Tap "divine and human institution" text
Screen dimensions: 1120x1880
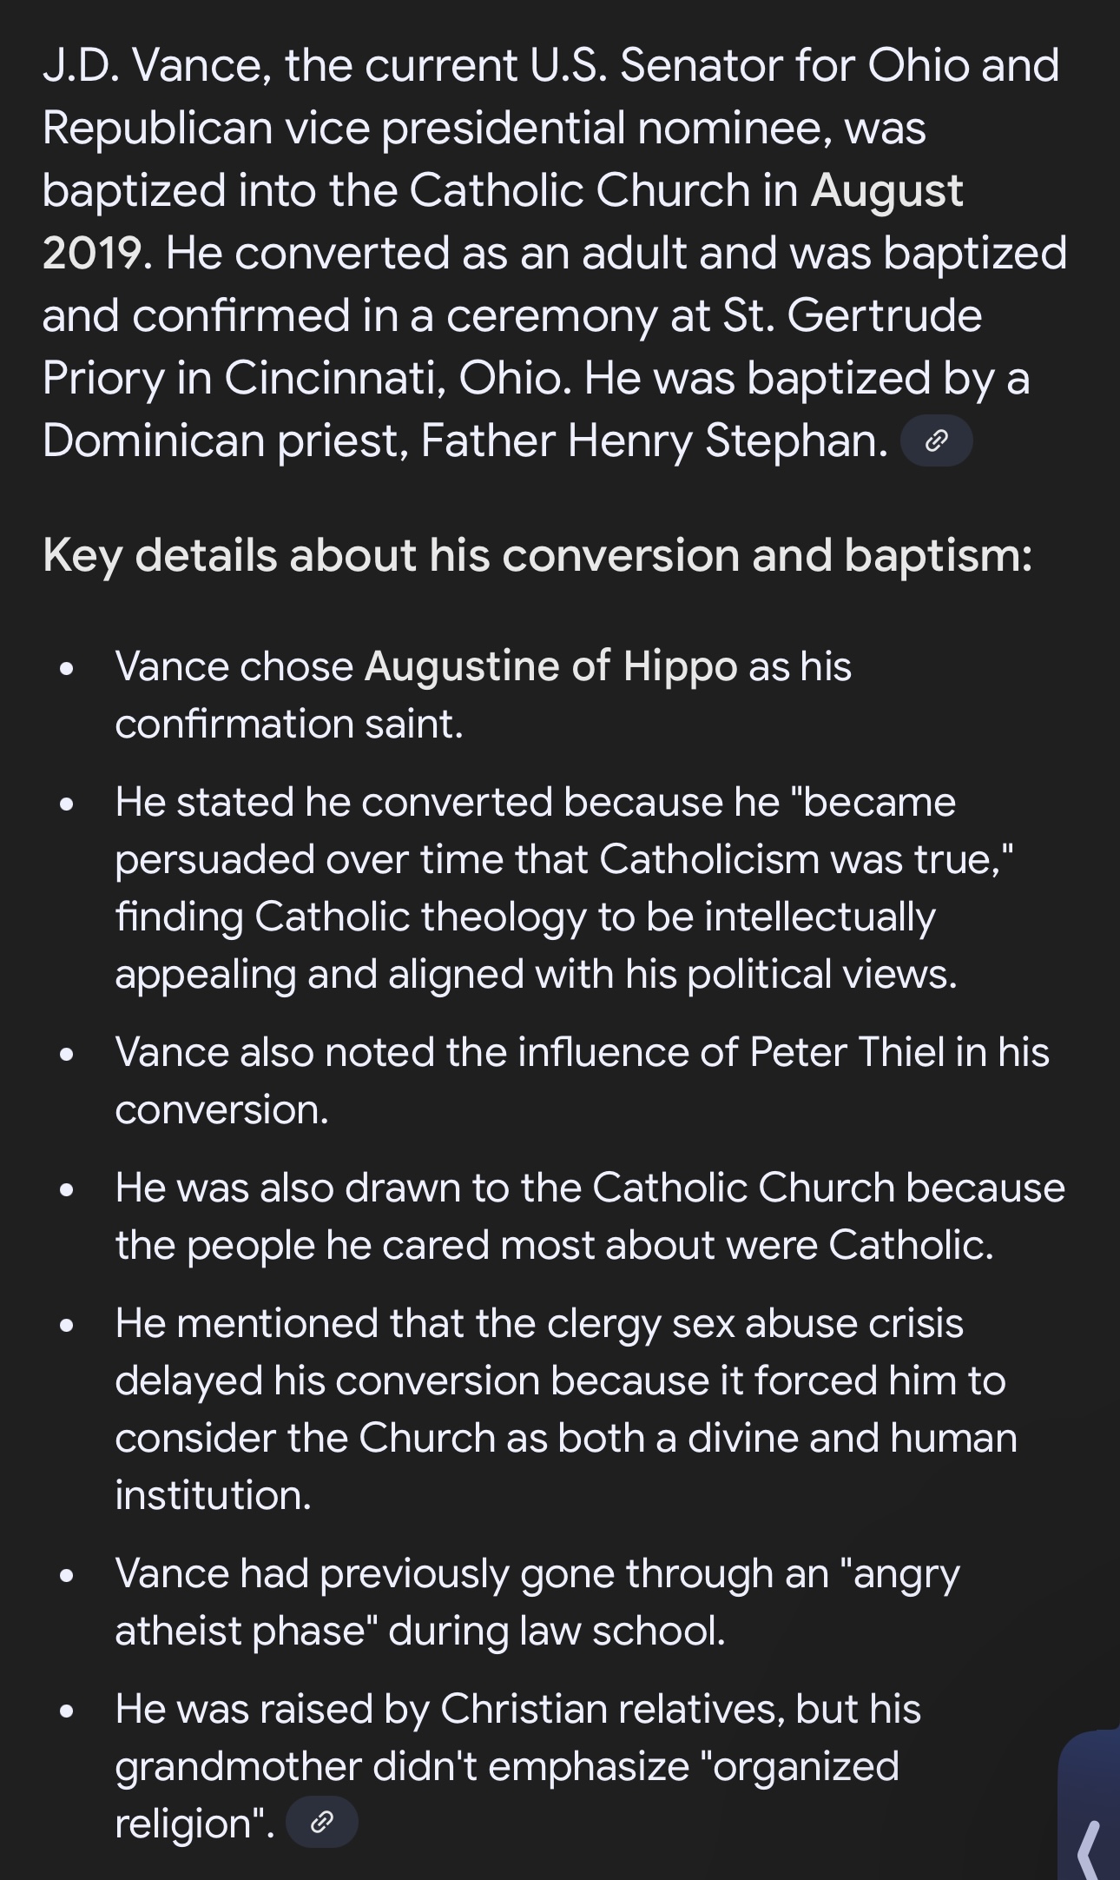click(x=566, y=1466)
